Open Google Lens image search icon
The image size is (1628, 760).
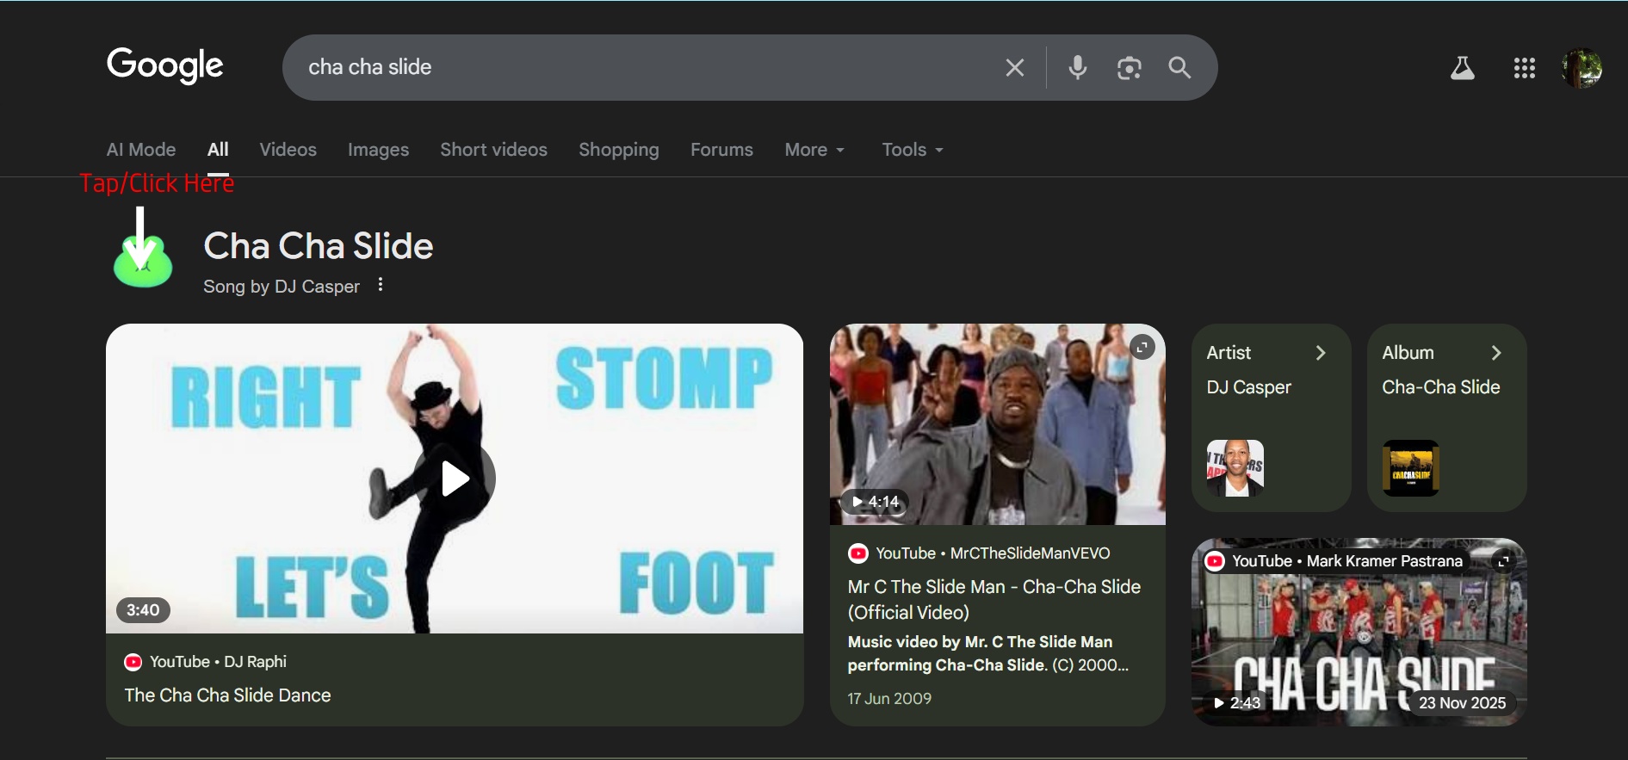pos(1129,68)
